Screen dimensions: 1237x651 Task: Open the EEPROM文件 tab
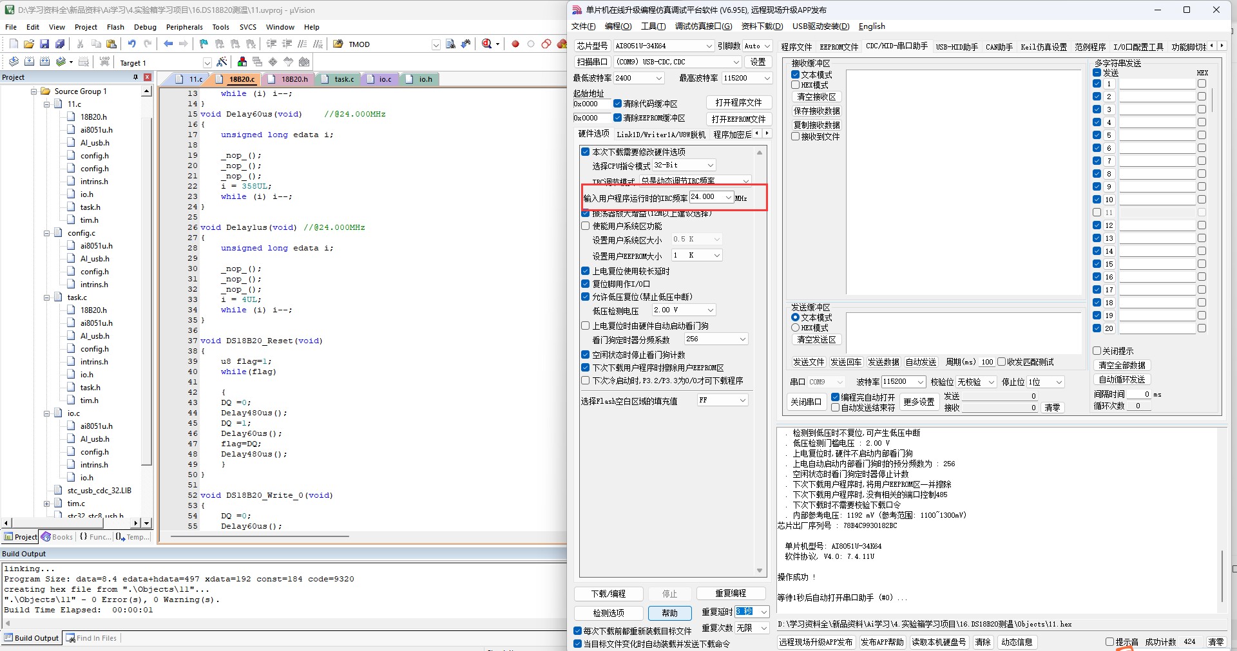pos(839,47)
